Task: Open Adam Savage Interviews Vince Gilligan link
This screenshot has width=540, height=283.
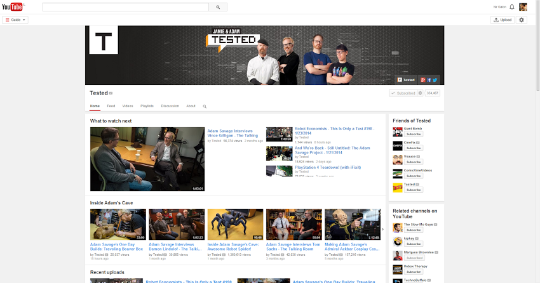Action: (233, 133)
